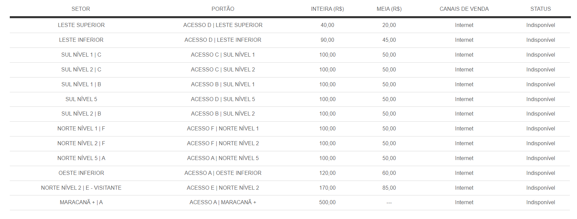Click the INTEIRA (R$) column header
Viewport: 577px width, 219px height.
[x=327, y=9]
